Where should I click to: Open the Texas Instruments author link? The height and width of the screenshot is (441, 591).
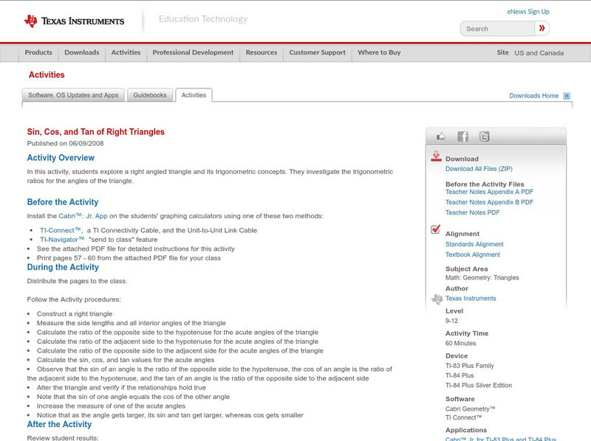pyautogui.click(x=471, y=299)
